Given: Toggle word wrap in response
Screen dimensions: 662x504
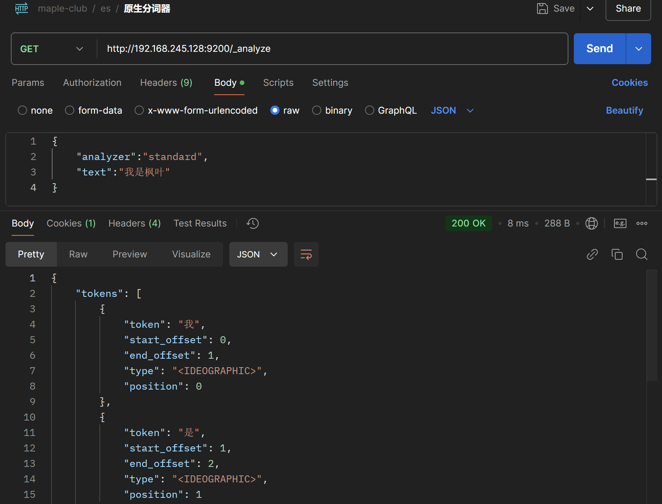Looking at the screenshot, I should pos(306,254).
